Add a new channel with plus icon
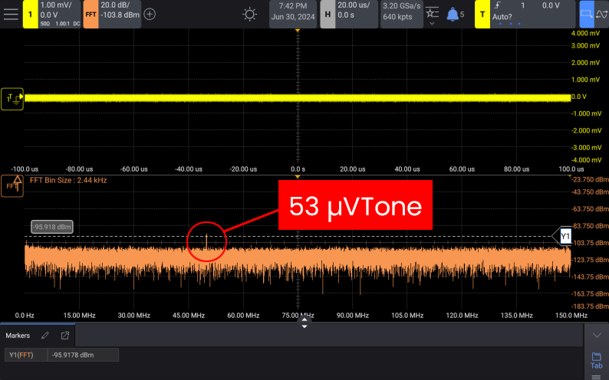 click(x=150, y=14)
